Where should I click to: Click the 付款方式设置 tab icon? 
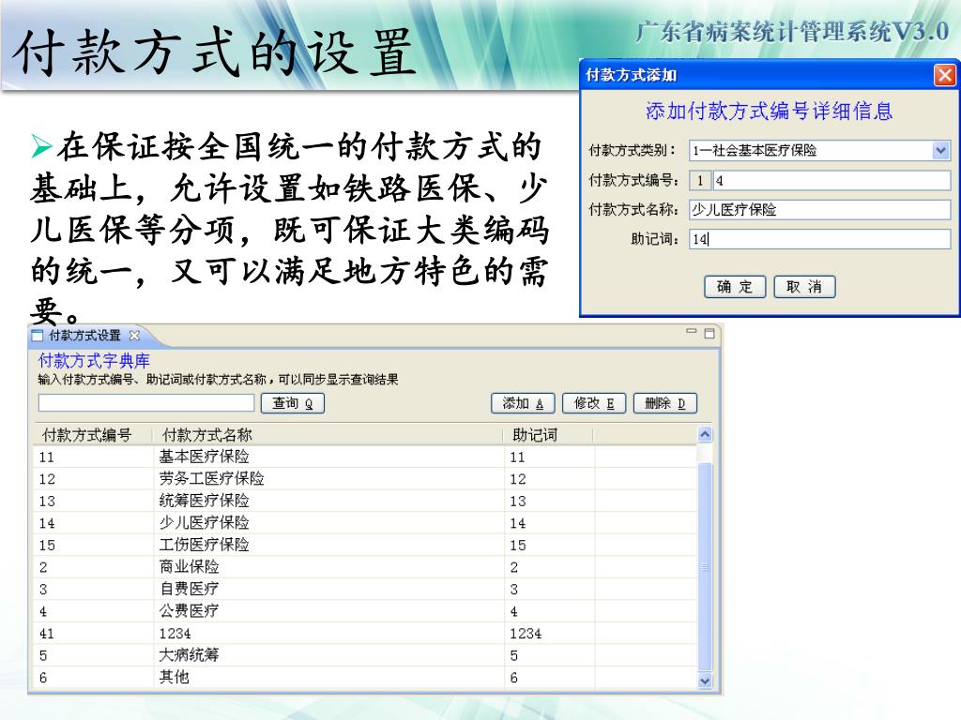click(x=38, y=336)
